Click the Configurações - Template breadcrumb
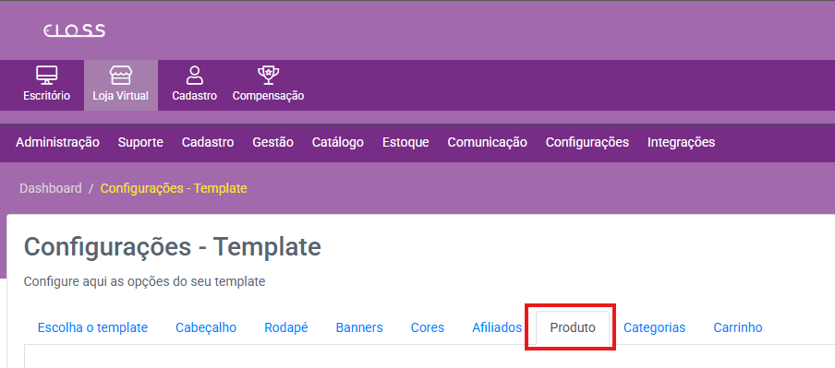Viewport: 835px width, 368px height. (174, 188)
